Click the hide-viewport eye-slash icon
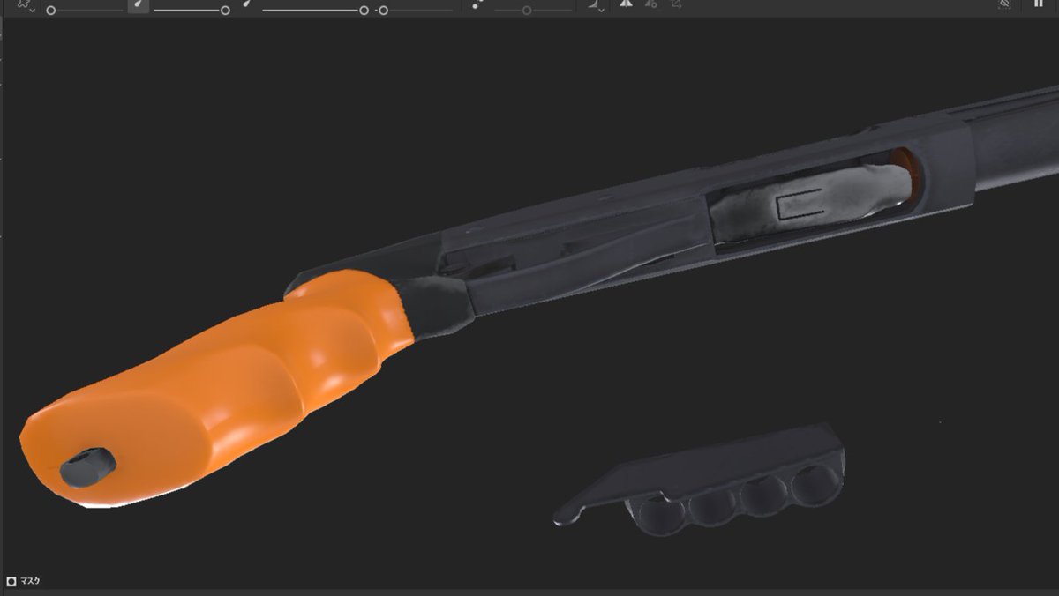Image resolution: width=1059 pixels, height=596 pixels. 1004,4
